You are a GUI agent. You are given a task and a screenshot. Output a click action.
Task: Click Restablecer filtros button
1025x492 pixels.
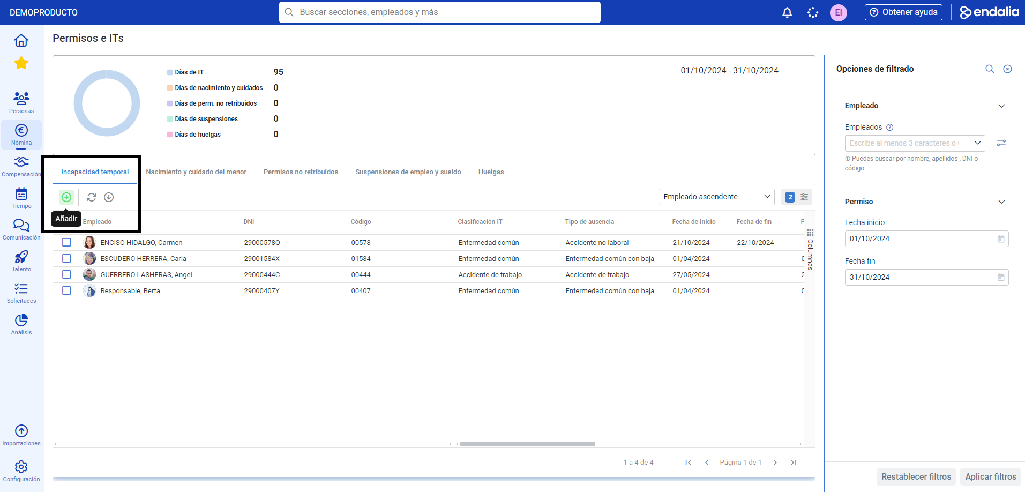tap(916, 477)
